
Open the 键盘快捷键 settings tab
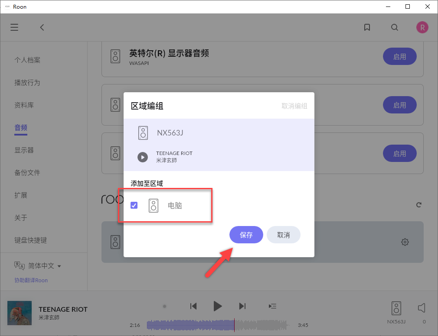tap(30, 240)
